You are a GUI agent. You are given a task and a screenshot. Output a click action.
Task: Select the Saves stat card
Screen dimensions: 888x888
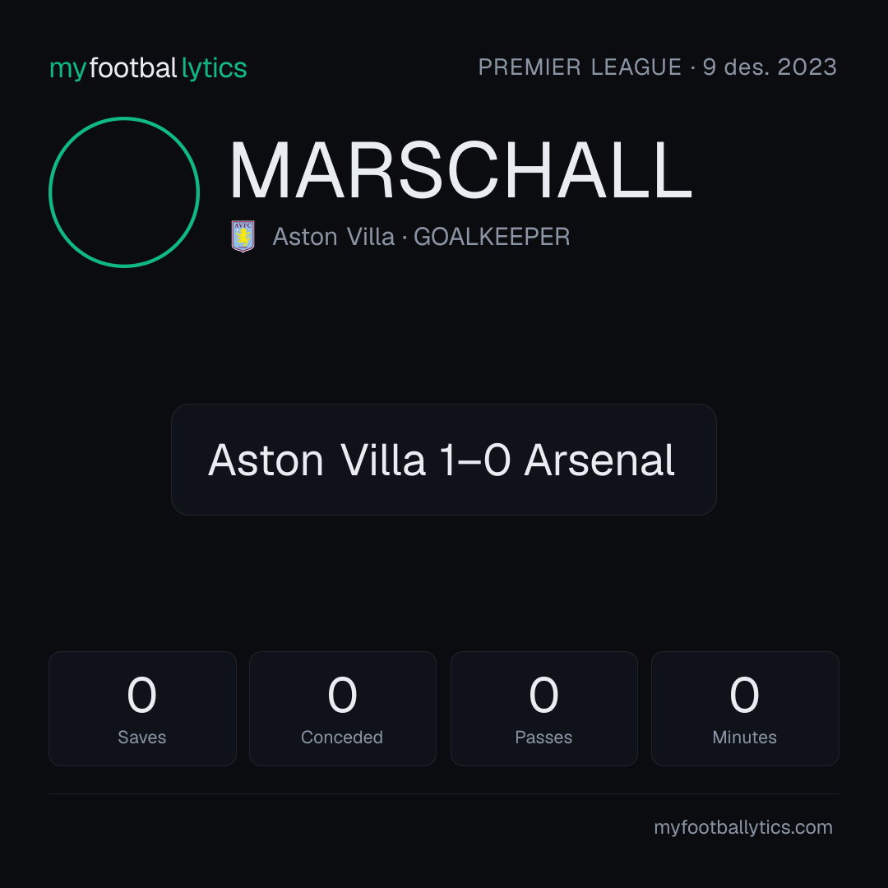coord(142,709)
